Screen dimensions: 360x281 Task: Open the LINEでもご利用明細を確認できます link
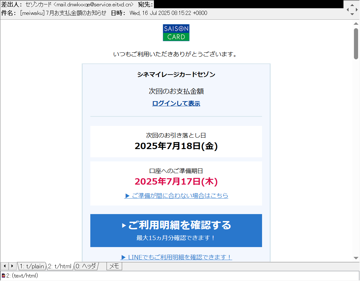pos(176,257)
